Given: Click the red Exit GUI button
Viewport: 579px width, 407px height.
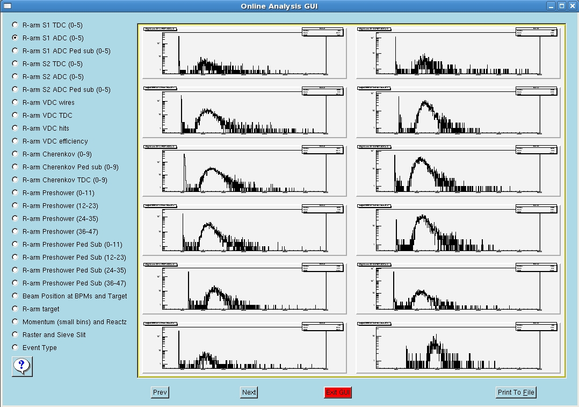Looking at the screenshot, I should coord(338,392).
